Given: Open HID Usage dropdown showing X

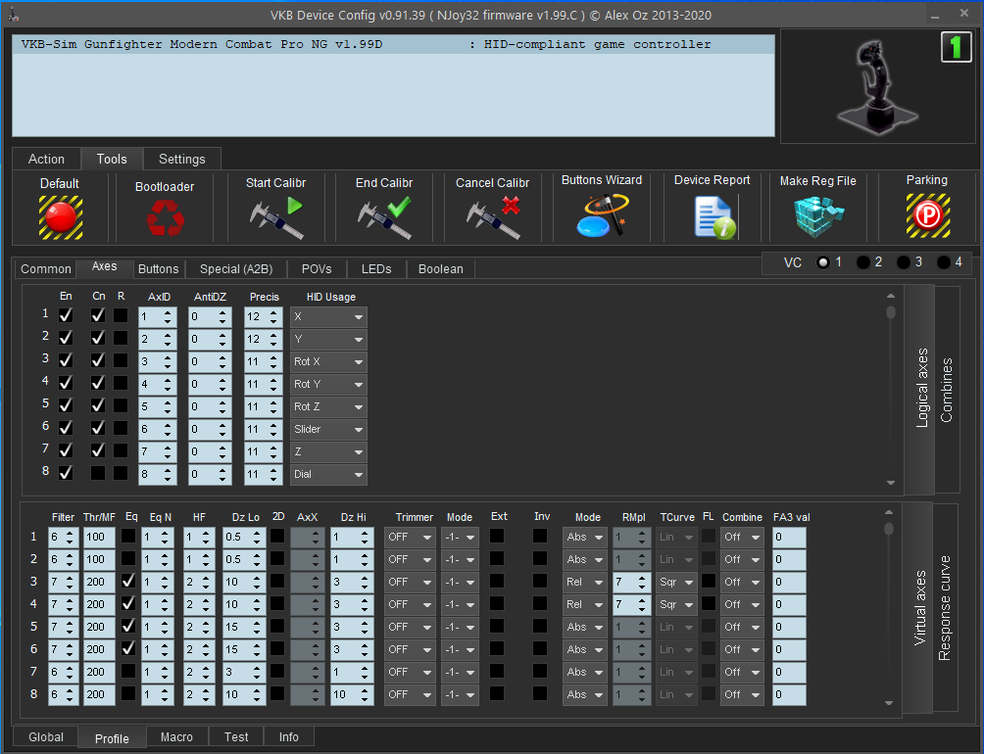Looking at the screenshot, I should pyautogui.click(x=328, y=317).
